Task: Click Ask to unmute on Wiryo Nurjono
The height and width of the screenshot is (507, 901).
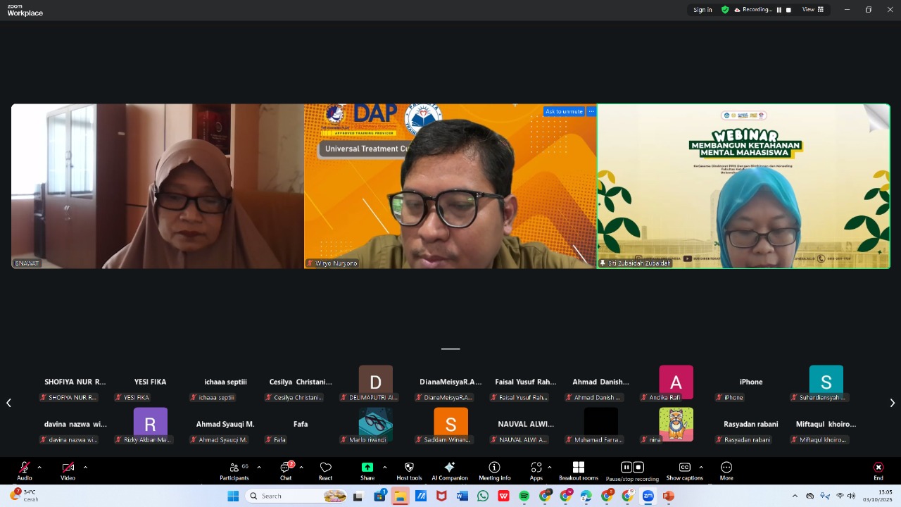Action: (564, 111)
